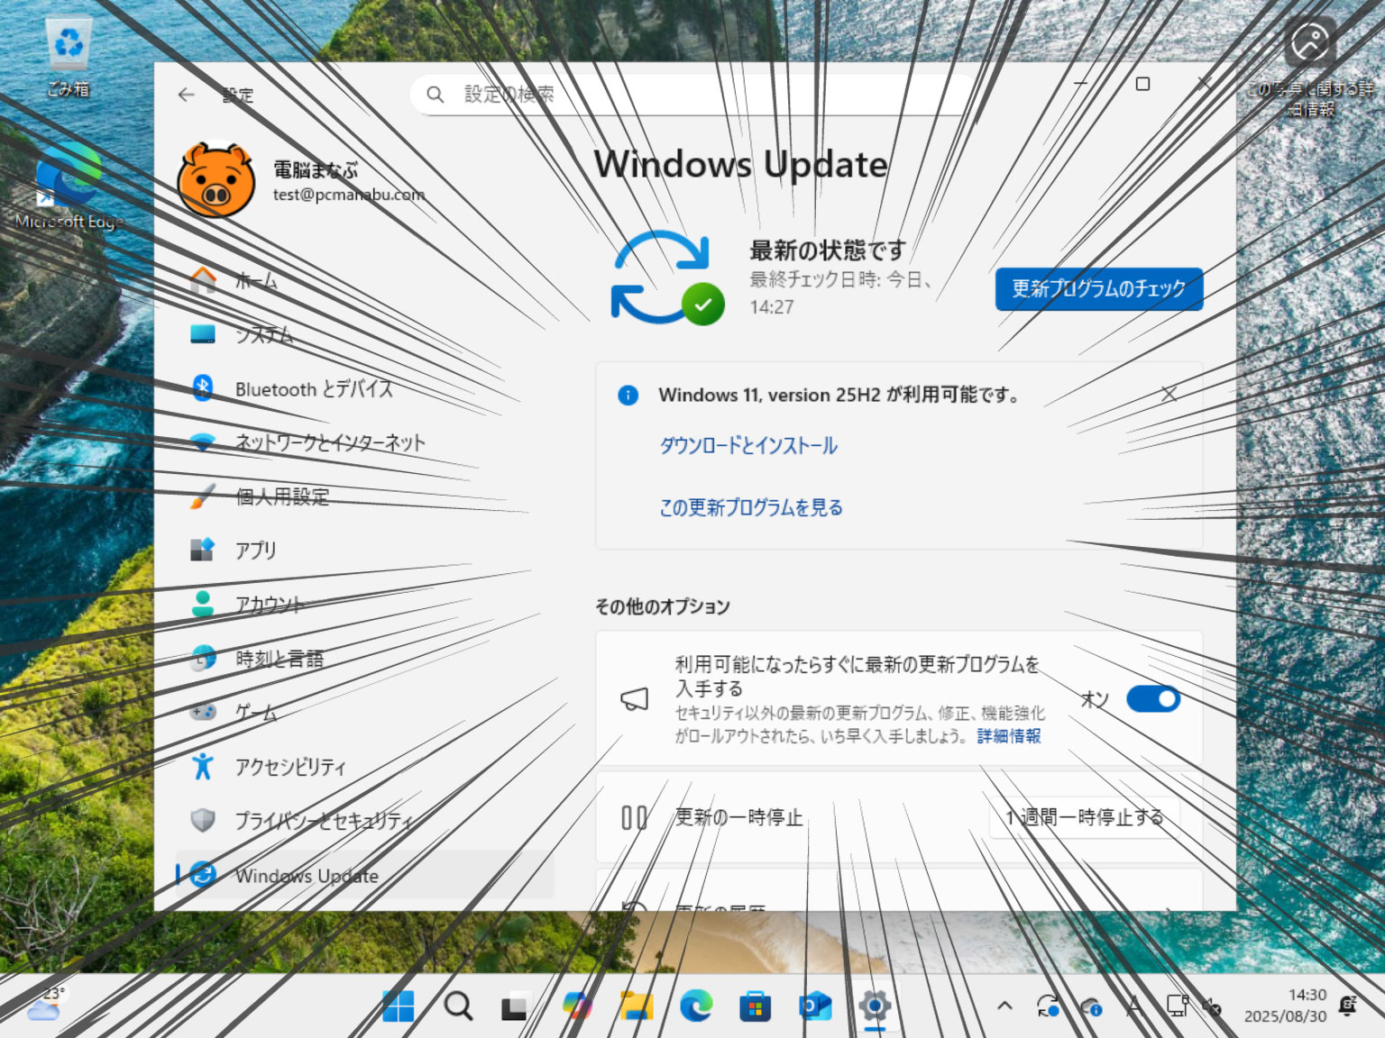Click the blue info icon beside 25H2 notice
Screen dimensions: 1385x1038
[628, 395]
